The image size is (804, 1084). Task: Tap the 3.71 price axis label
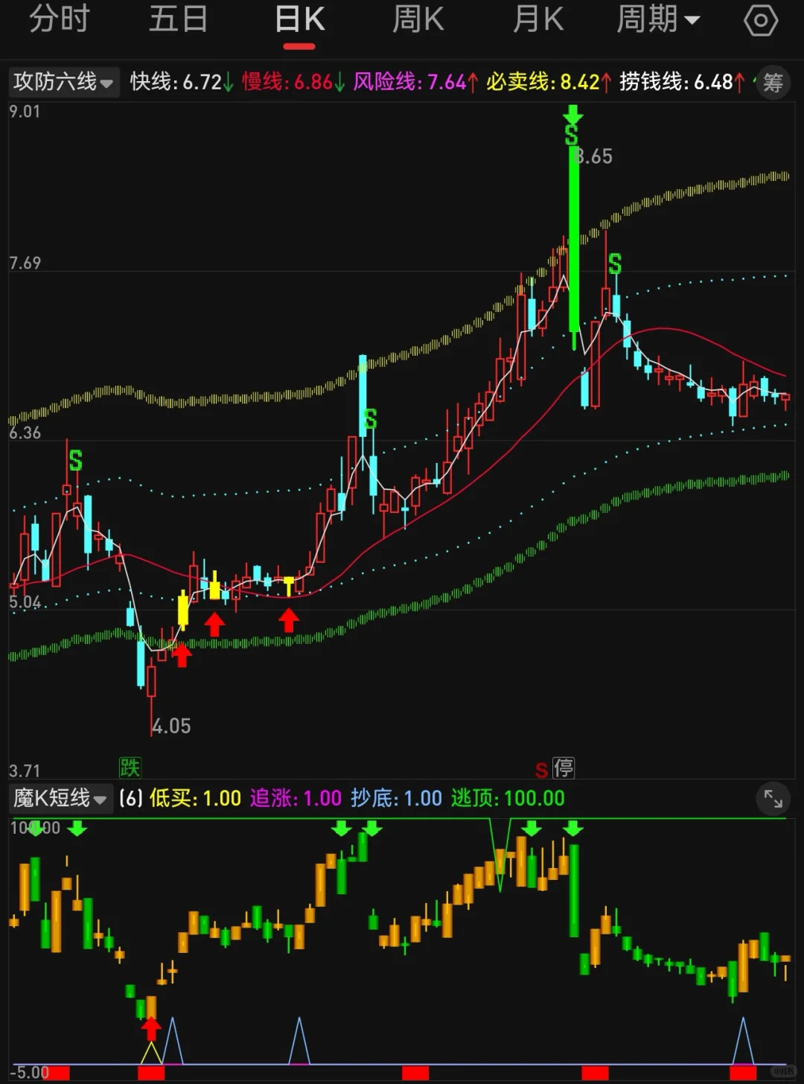[x=25, y=771]
